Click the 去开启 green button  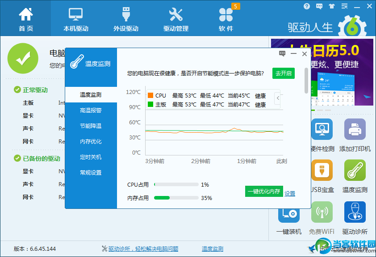[x=284, y=73]
